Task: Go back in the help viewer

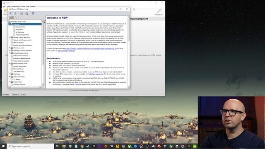Action: (11, 13)
